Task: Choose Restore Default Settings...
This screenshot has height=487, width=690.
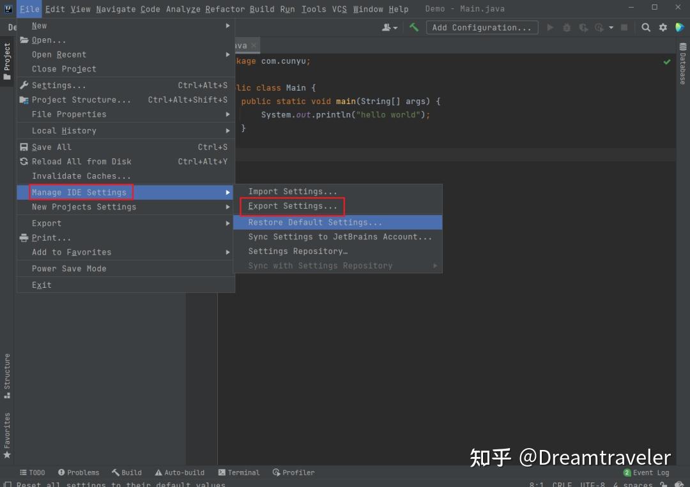Action: (x=337, y=222)
